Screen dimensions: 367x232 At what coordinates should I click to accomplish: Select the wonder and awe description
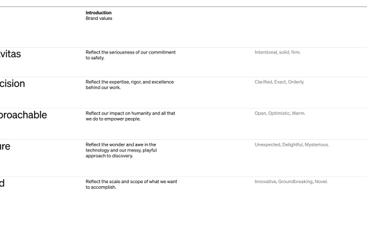pyautogui.click(x=121, y=150)
